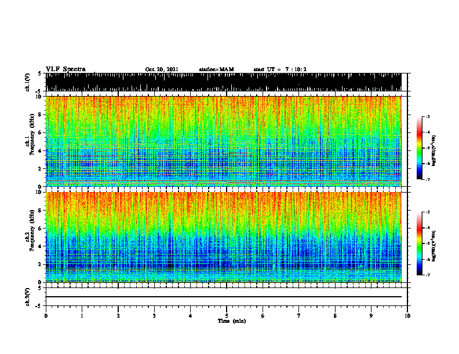Click the color scale bar beside ch.2
The image size is (459, 354).
[x=419, y=244]
